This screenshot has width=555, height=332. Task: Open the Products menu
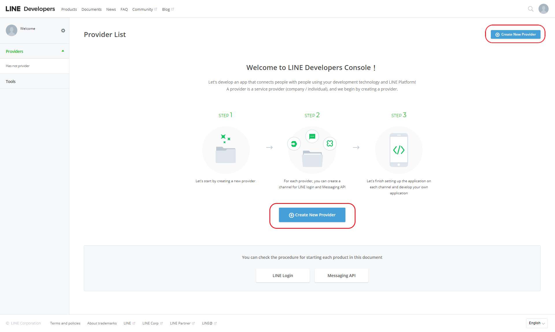[69, 9]
